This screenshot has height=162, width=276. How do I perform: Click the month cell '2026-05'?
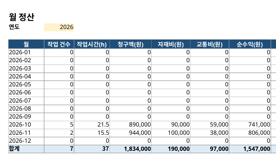26,85
